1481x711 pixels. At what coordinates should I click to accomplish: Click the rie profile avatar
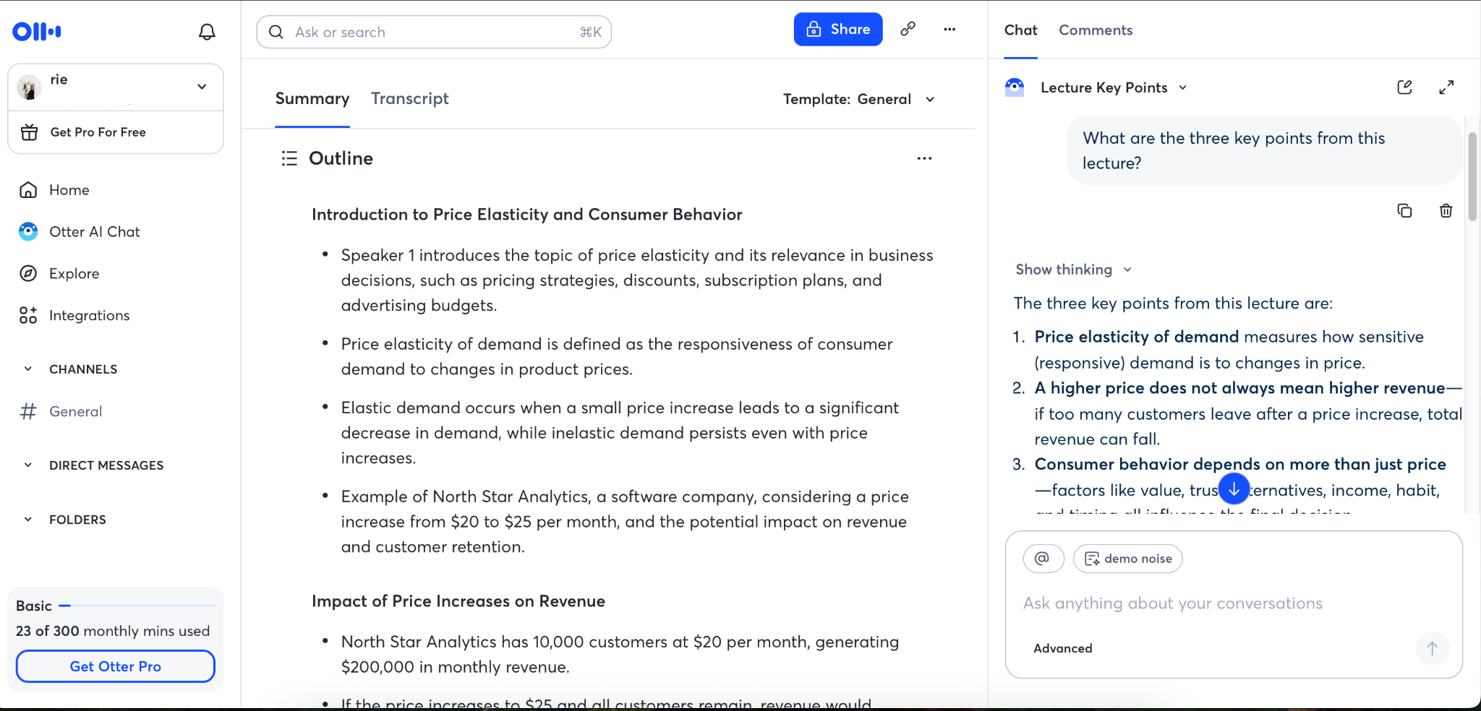(x=29, y=87)
